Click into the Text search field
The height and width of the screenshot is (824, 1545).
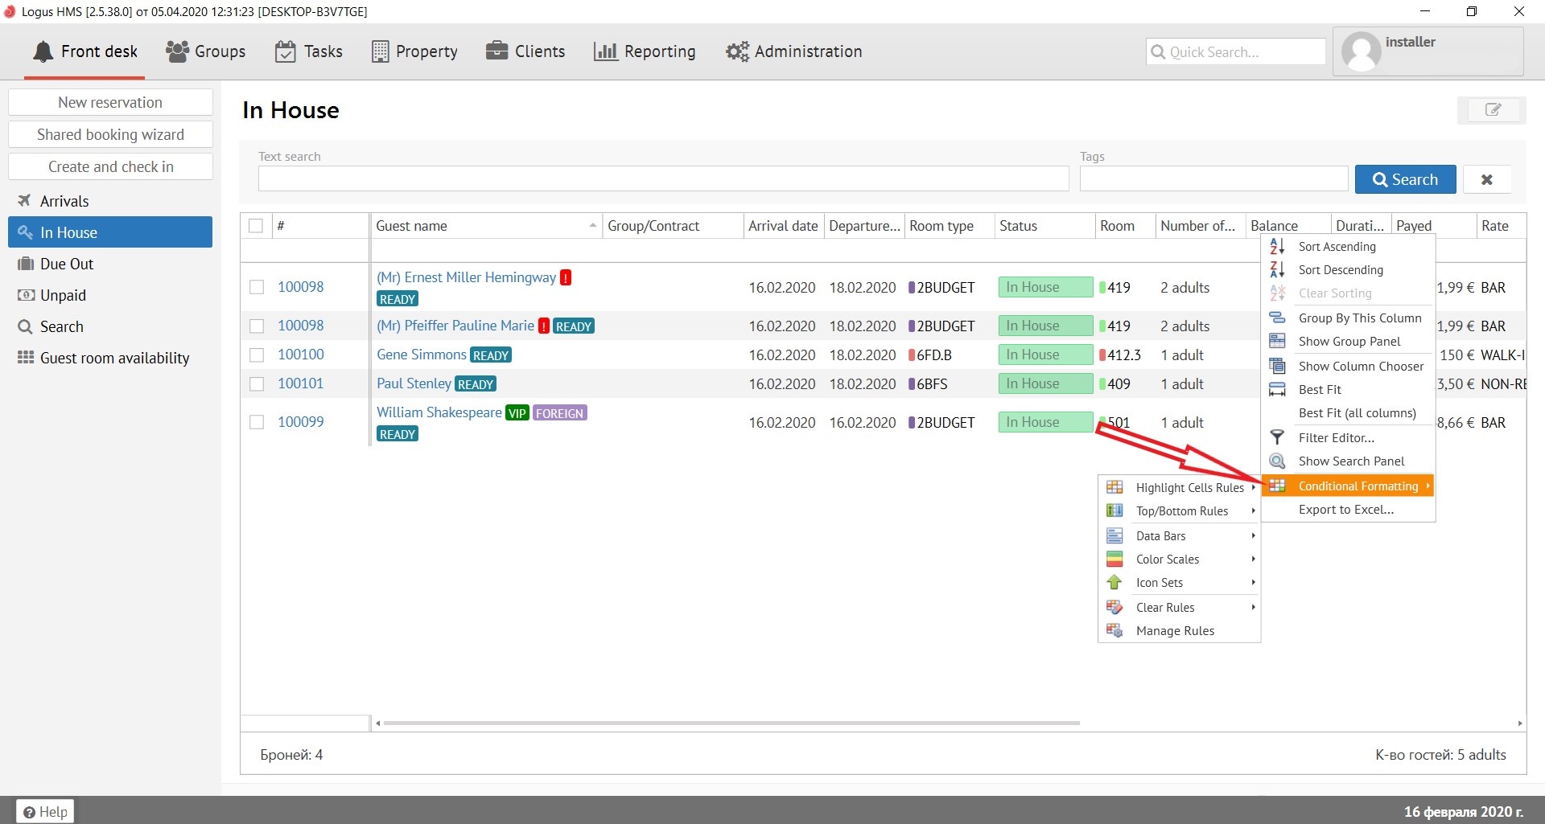663,178
